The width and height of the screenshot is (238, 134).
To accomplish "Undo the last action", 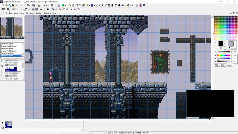I will (x=17, y=5).
